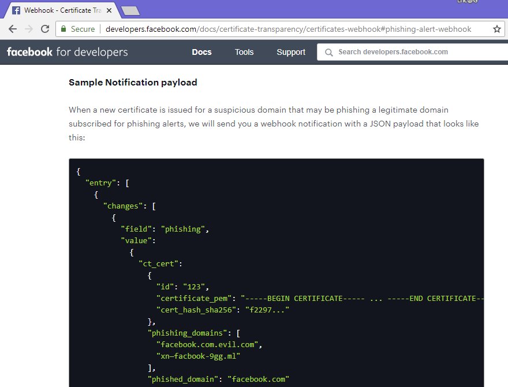Click the "entry" key in code

click(100, 183)
